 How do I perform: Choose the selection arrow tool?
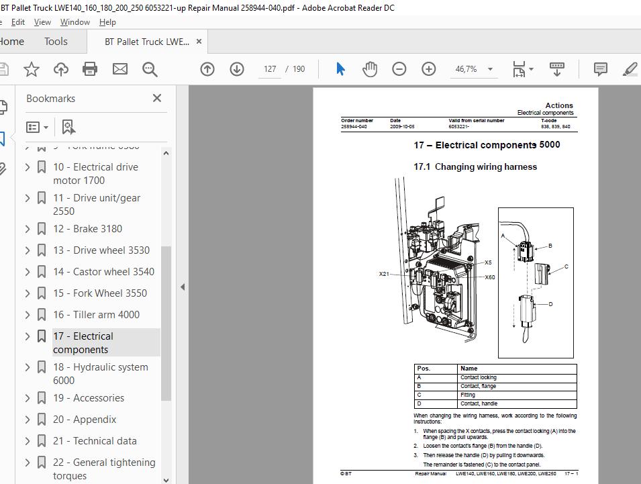pos(340,68)
